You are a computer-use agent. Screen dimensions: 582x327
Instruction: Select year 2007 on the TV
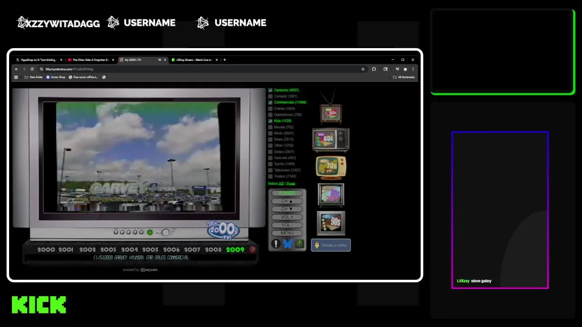pyautogui.click(x=192, y=249)
